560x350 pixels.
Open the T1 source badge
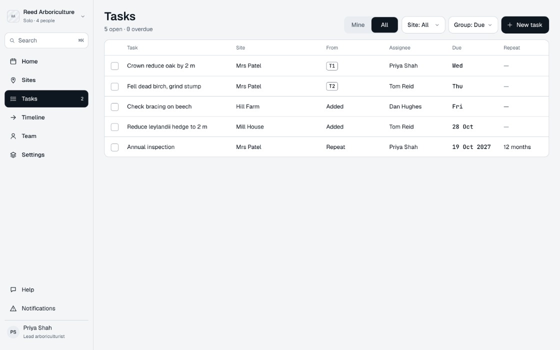point(332,65)
